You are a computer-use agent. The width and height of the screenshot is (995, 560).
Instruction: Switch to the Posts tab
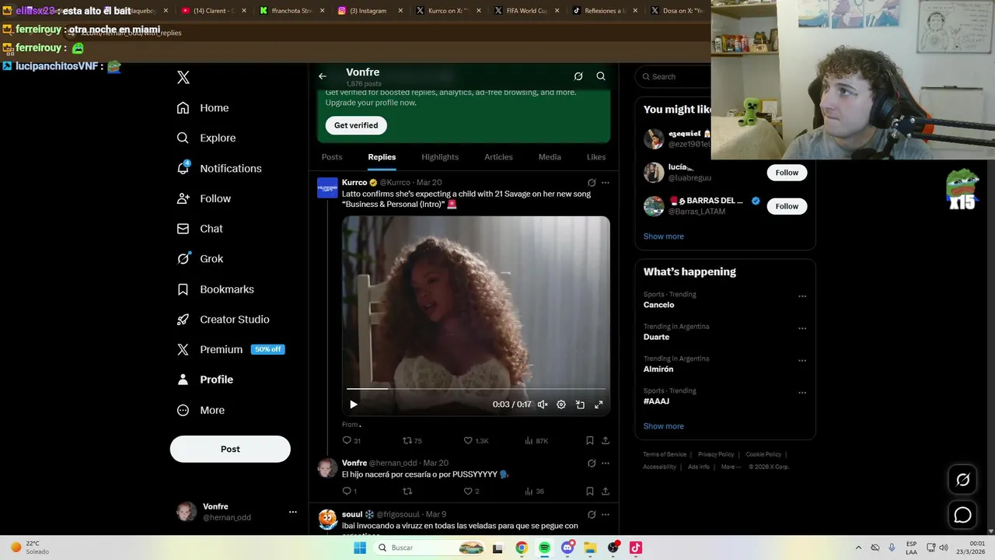point(332,157)
